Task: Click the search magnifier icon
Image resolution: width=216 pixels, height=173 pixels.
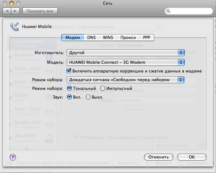Action: point(169,11)
